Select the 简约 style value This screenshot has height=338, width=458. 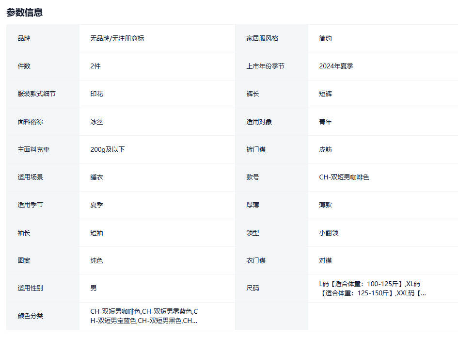click(x=325, y=38)
